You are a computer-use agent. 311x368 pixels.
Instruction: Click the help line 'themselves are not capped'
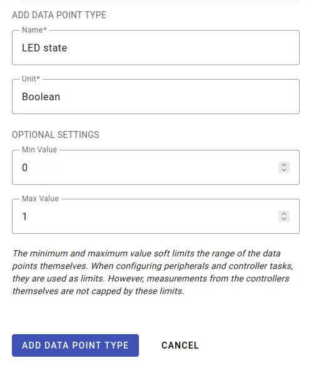point(98,292)
